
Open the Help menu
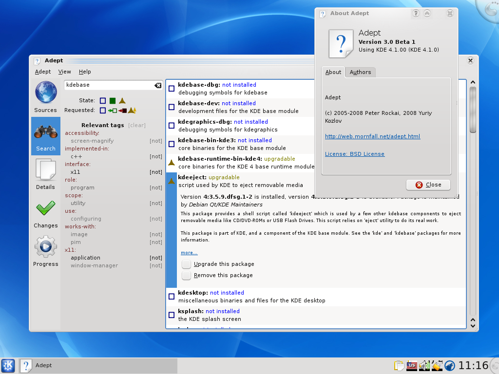coord(85,72)
